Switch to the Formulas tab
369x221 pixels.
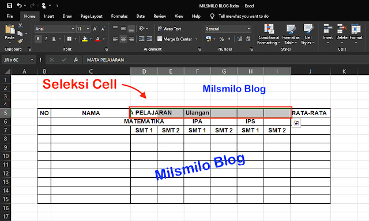[119, 16]
